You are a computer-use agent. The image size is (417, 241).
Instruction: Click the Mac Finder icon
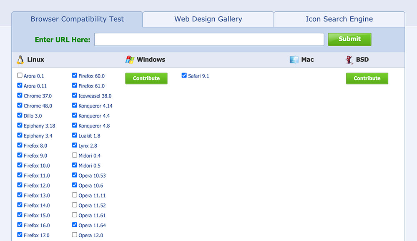tap(294, 60)
